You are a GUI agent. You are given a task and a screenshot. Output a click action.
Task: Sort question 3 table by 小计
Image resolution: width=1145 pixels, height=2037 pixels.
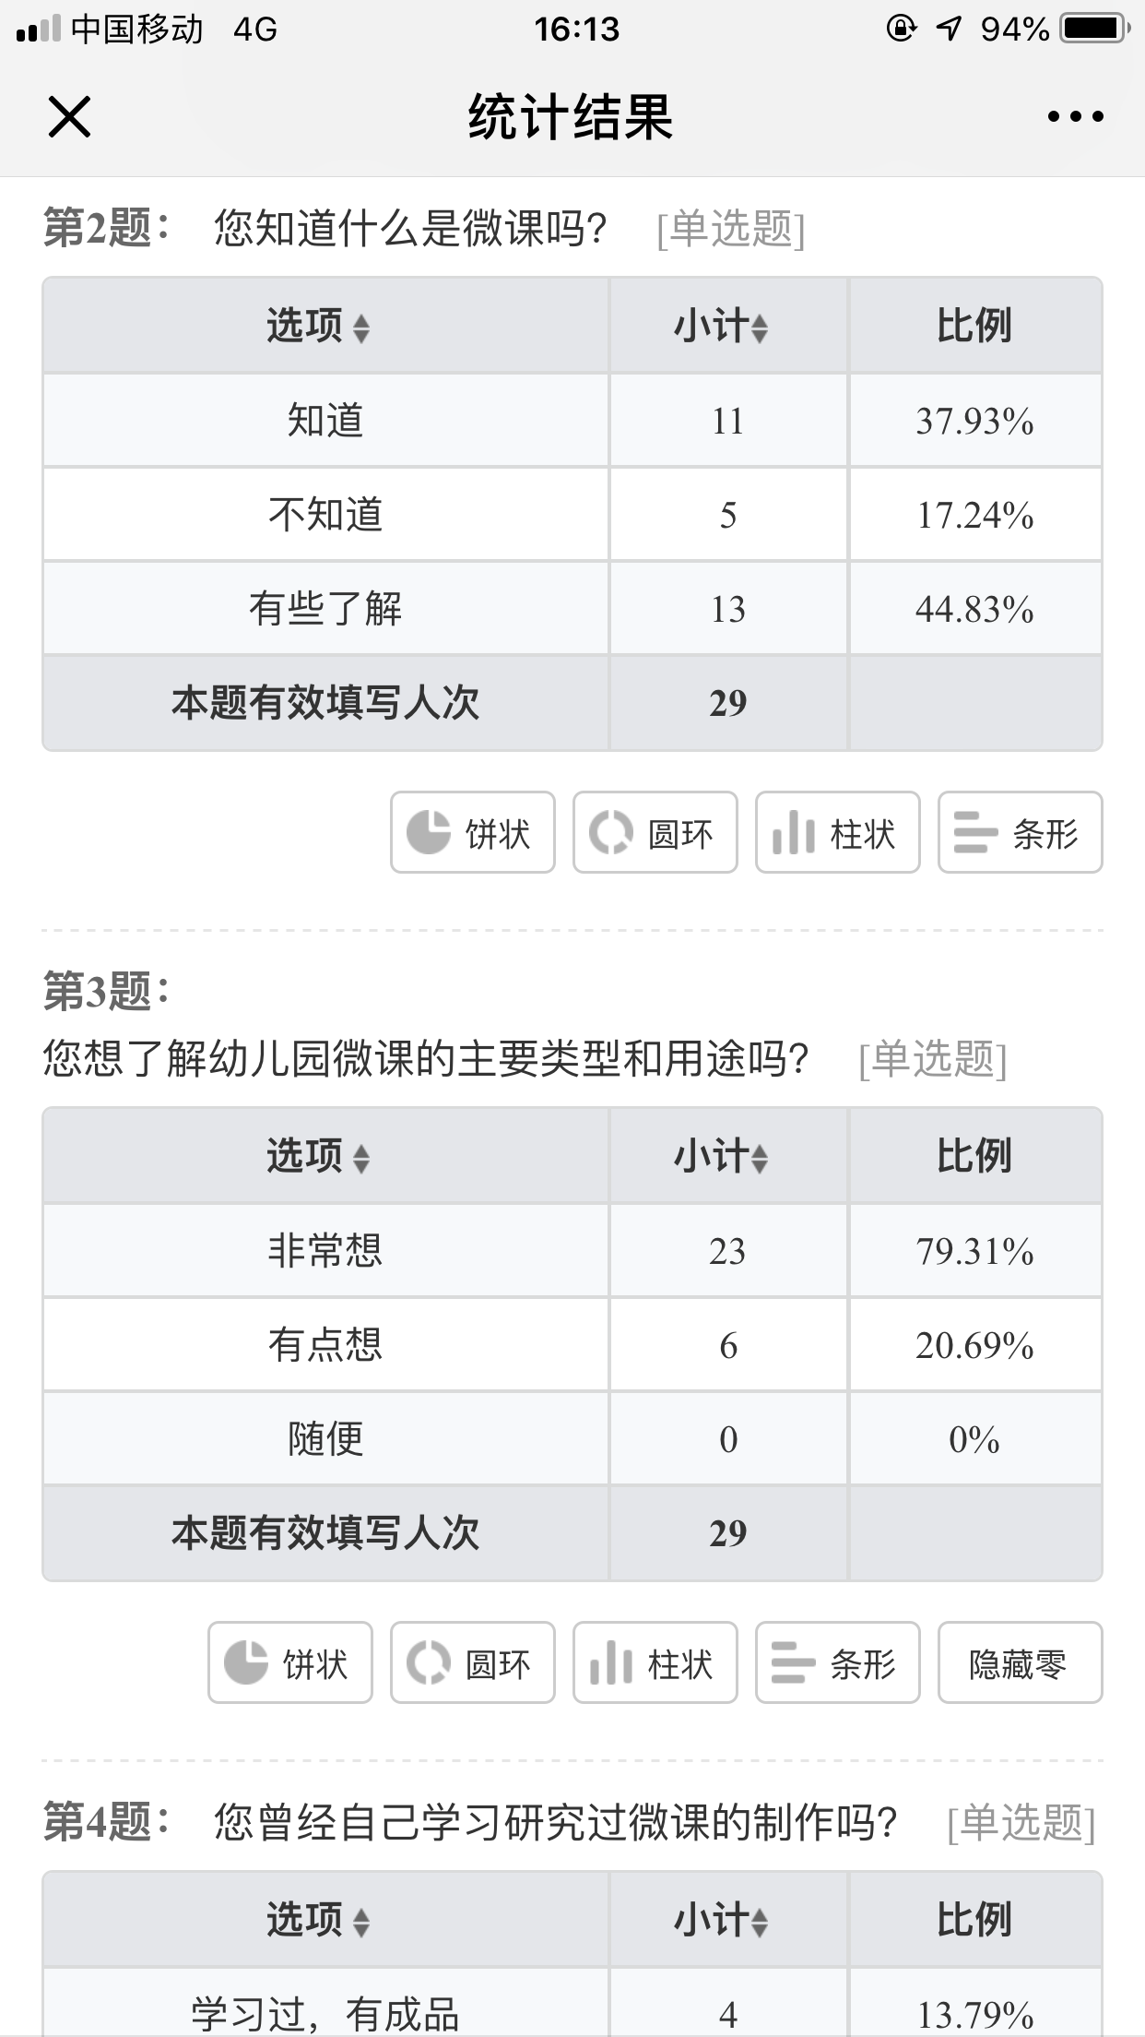[721, 1156]
